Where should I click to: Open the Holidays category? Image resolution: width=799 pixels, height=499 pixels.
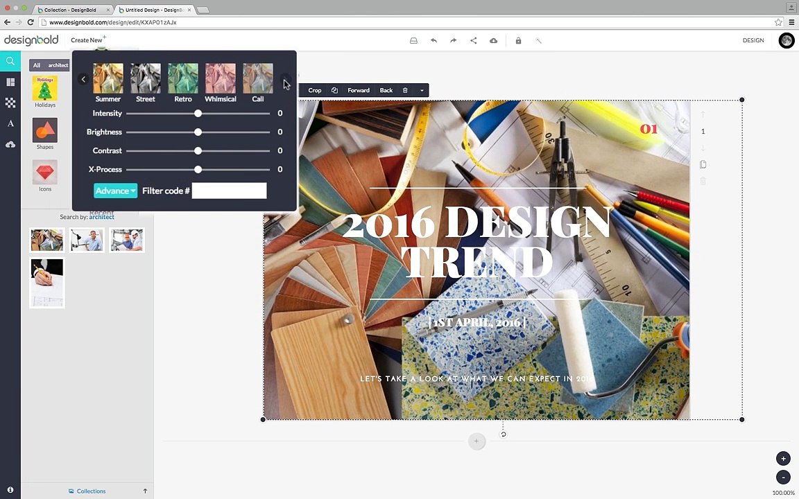click(x=45, y=91)
